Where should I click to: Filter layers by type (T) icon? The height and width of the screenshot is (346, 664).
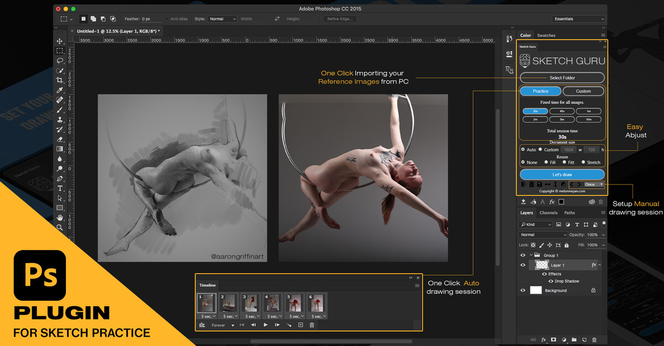click(x=577, y=225)
